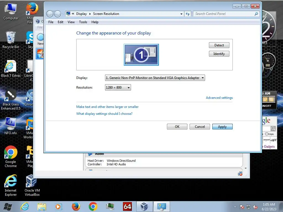Open the View menu
The height and width of the screenshot is (212, 283).
[x=71, y=22]
